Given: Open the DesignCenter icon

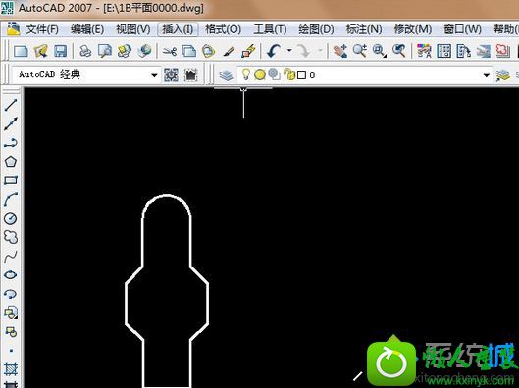Looking at the screenshot, I should pyautogui.click(x=443, y=51).
